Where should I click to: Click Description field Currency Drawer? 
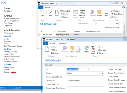(85, 81)
